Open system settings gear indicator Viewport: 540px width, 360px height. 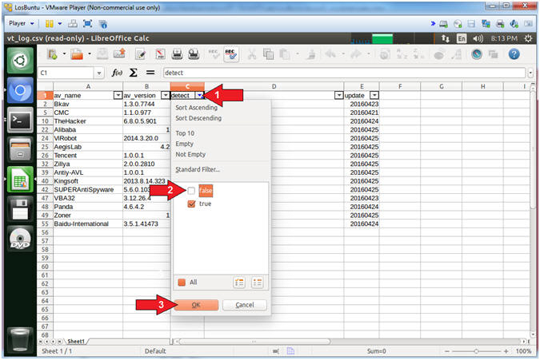pyautogui.click(x=528, y=38)
